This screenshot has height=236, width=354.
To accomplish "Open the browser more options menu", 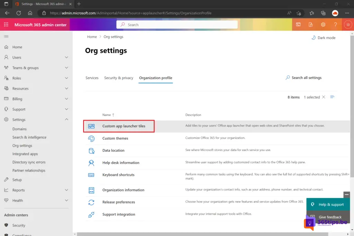I will pyautogui.click(x=347, y=13).
